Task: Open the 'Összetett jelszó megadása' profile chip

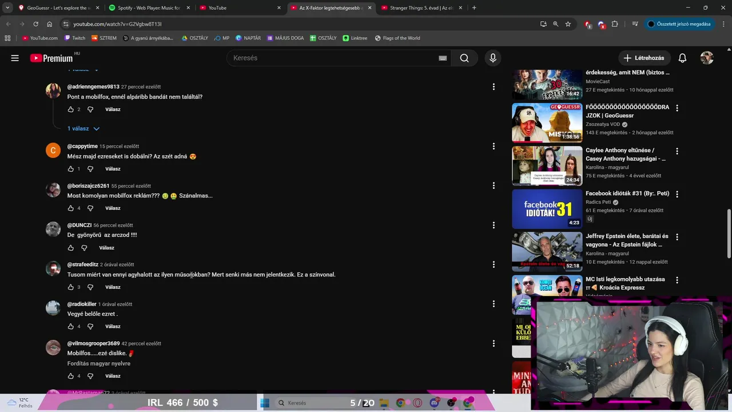Action: tap(679, 24)
